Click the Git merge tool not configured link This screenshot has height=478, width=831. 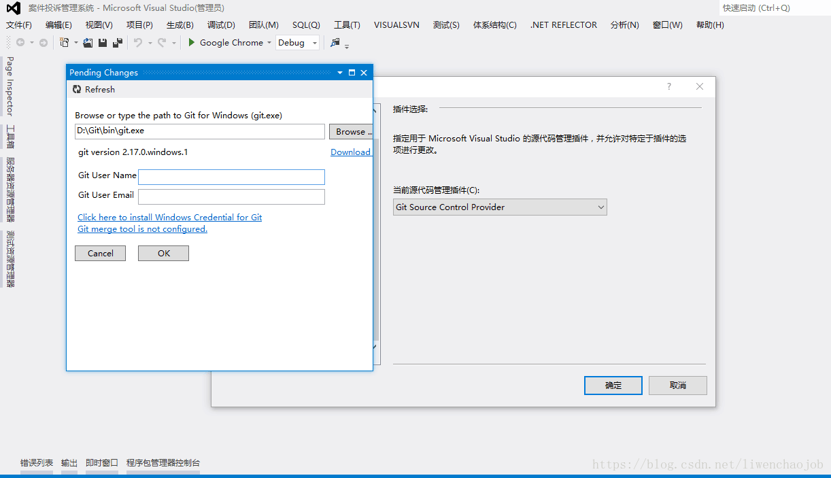pos(142,228)
